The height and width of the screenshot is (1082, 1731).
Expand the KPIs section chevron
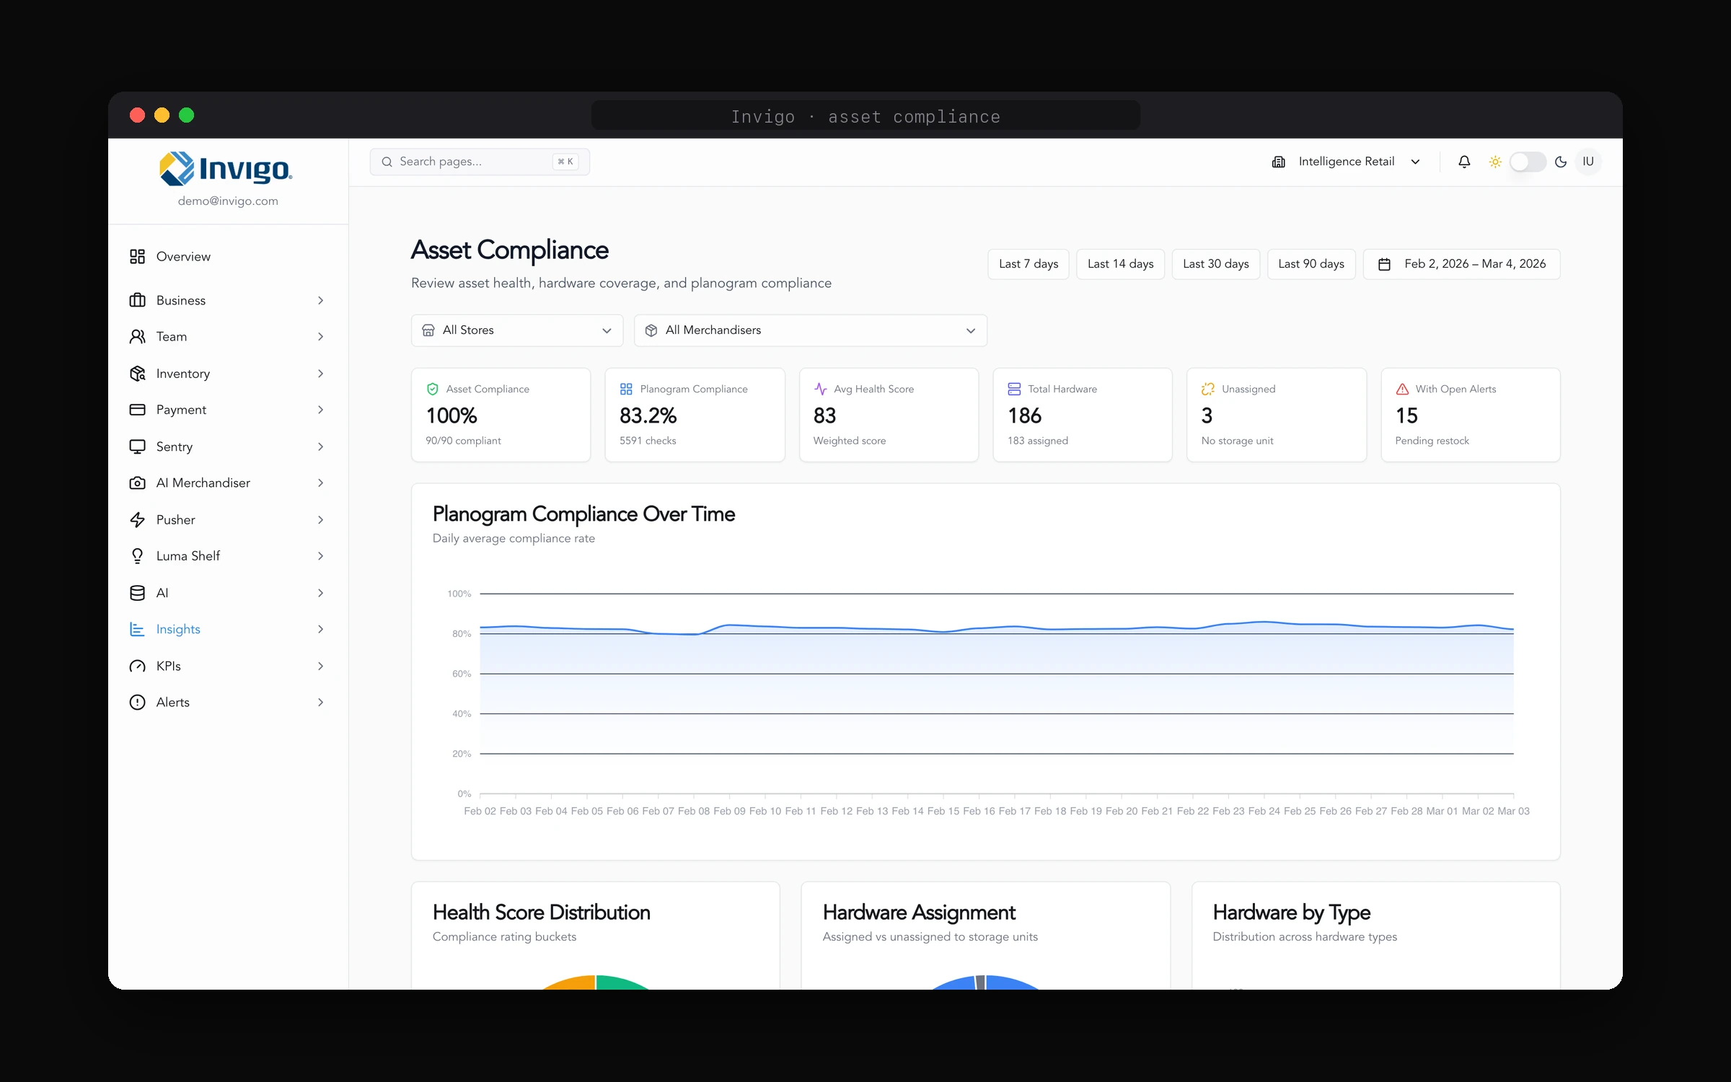tap(321, 666)
